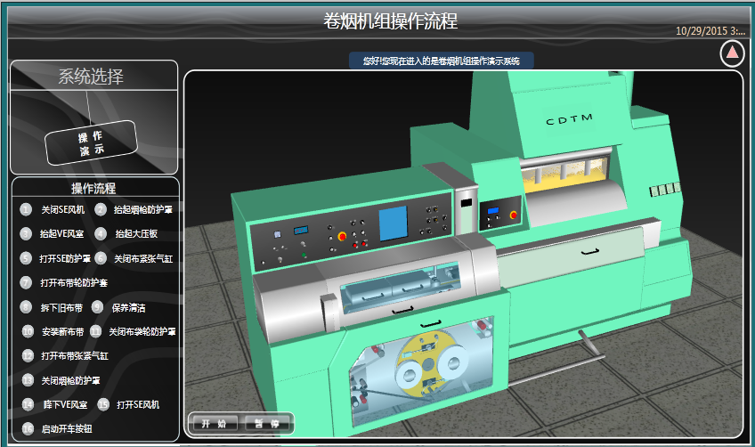Click the 启动开车按钮 step label
Screen dimensions: 755x447
[67, 428]
